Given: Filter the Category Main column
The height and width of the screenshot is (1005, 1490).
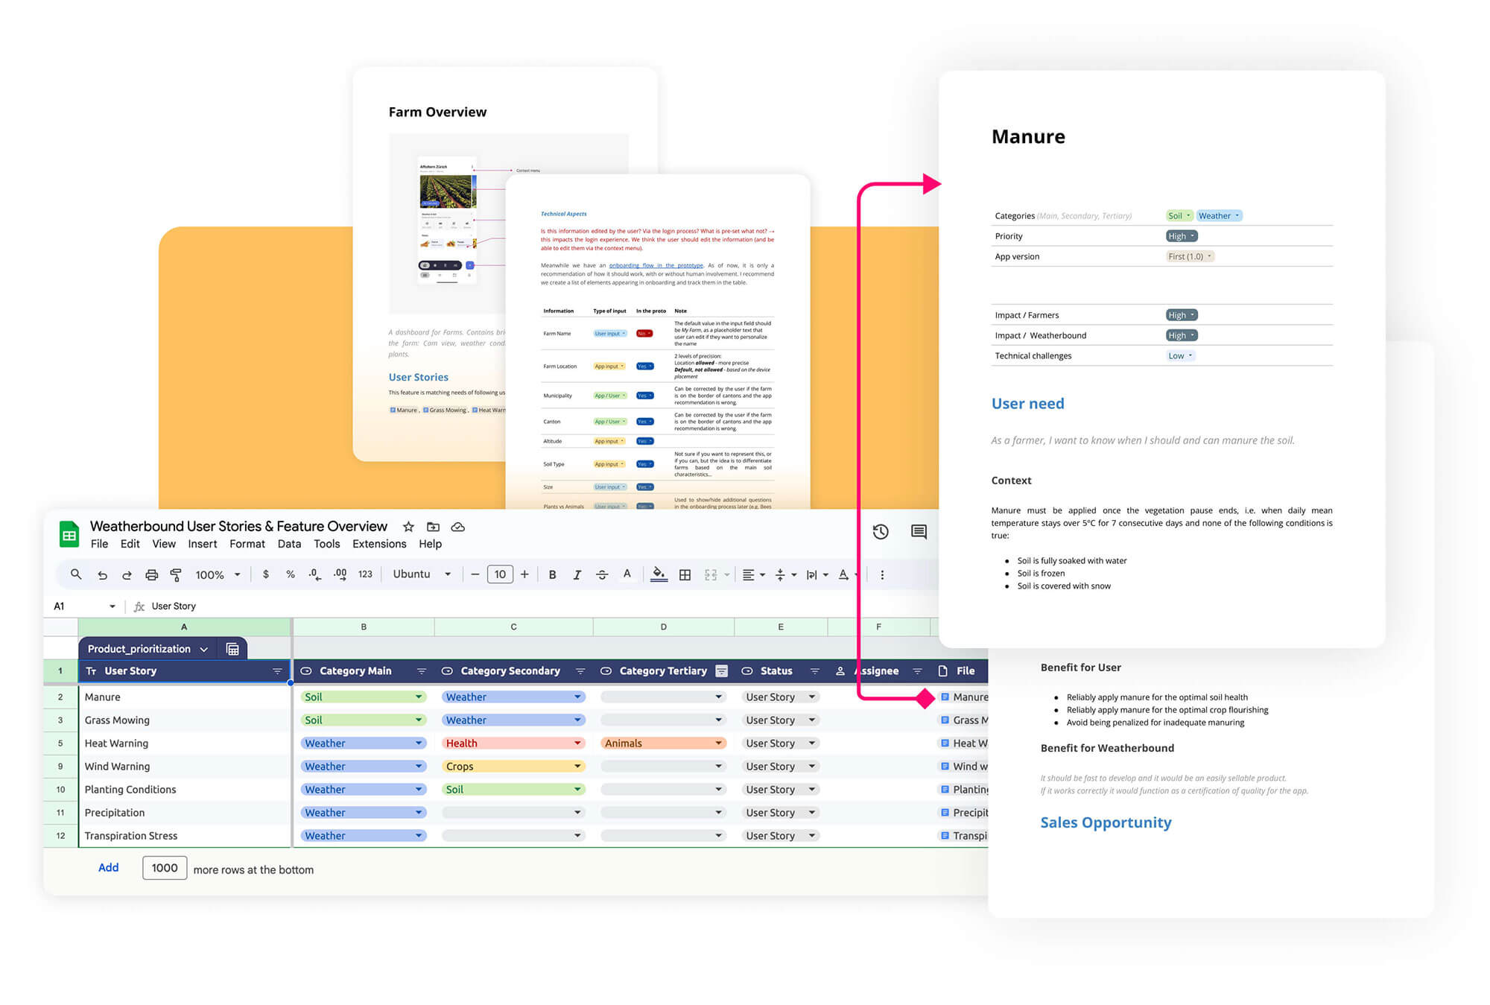Looking at the screenshot, I should pyautogui.click(x=421, y=671).
